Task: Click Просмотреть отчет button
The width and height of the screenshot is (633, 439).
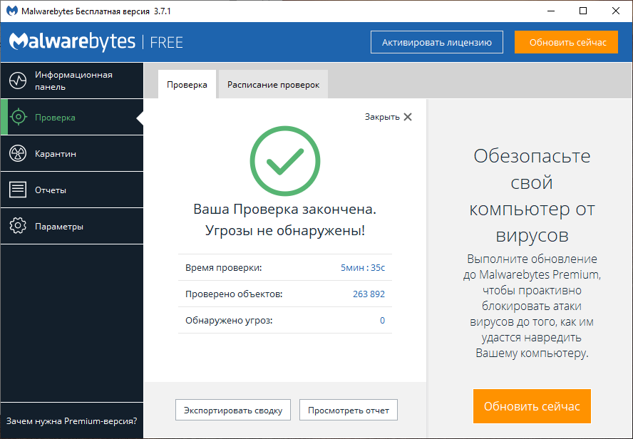Action: coord(349,410)
